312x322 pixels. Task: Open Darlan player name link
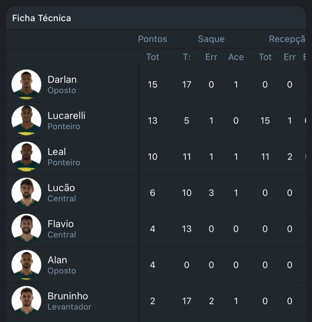pyautogui.click(x=62, y=80)
